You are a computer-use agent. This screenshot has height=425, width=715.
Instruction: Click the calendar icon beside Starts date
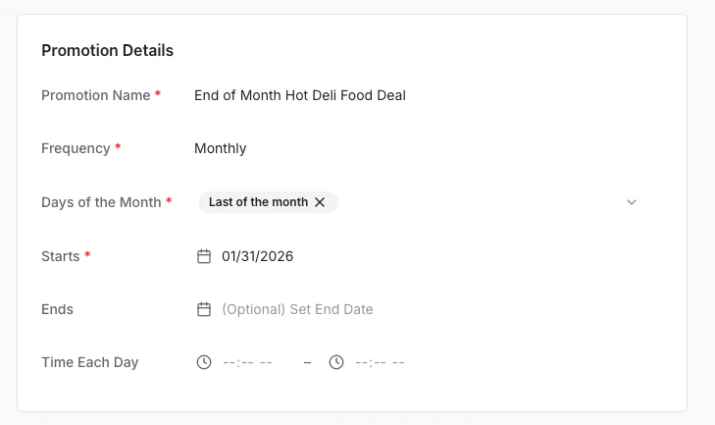(x=204, y=256)
